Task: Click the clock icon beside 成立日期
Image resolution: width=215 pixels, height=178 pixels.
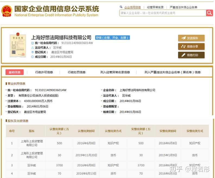Action: 33,57
